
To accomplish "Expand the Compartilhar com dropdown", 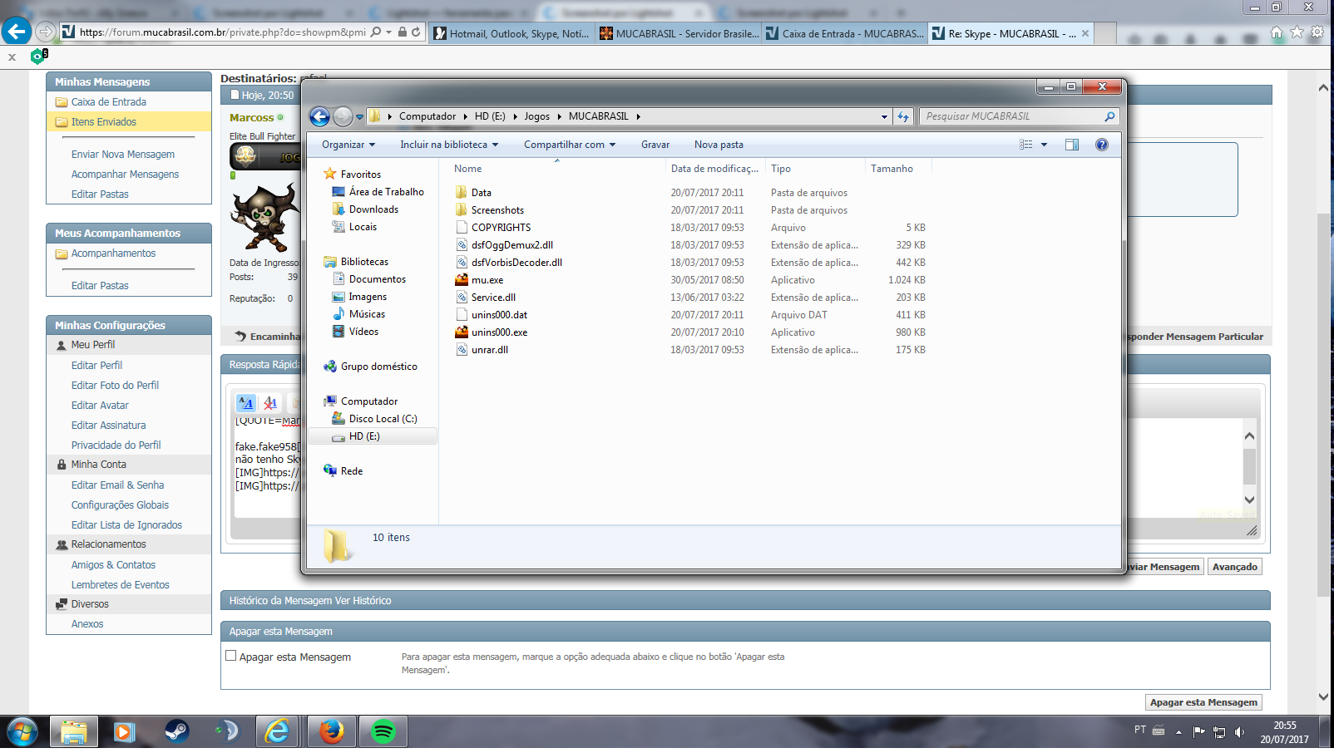I will (x=570, y=145).
